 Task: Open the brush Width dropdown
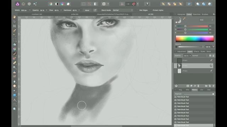point(30,10)
